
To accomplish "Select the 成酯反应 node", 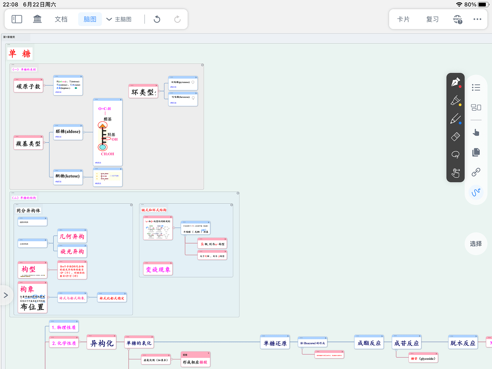I will (x=369, y=342).
